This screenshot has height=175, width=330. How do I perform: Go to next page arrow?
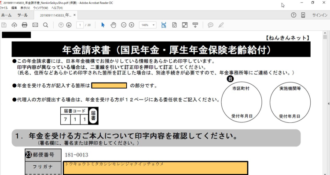pos(69,25)
